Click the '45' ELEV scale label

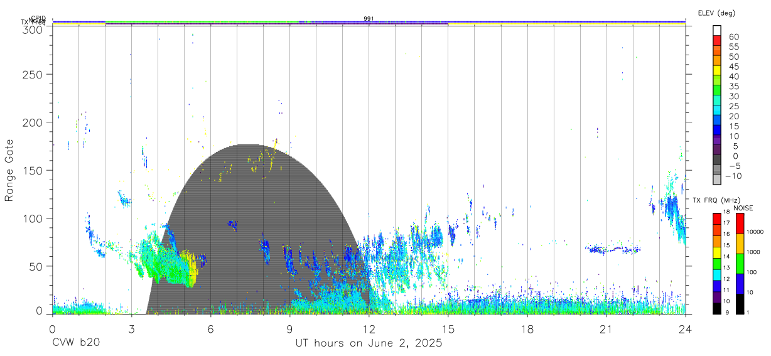(733, 67)
